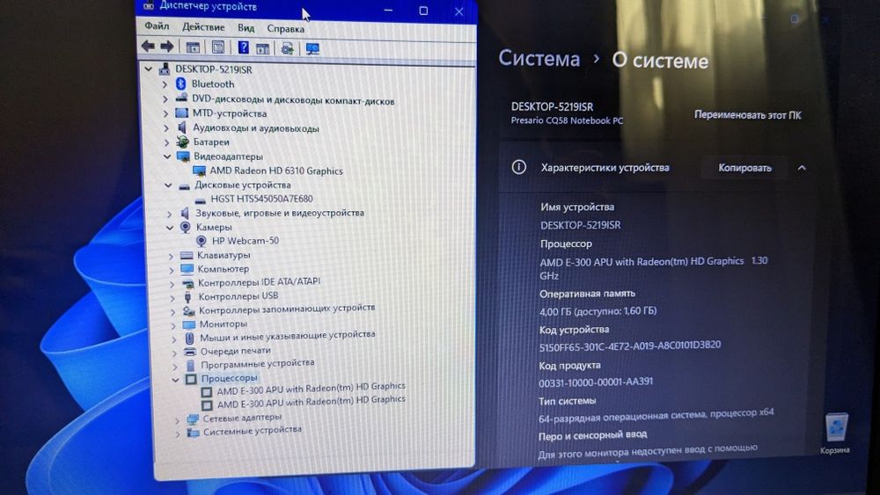Select Сетевые адаптеры tree item
This screenshot has width=880, height=495.
tap(242, 418)
